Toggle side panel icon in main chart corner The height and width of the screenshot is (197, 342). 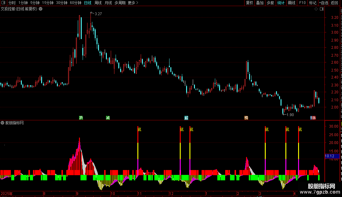pos(322,9)
